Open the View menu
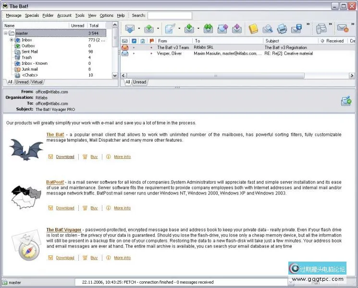This screenshot has height=288, width=358. point(92,15)
